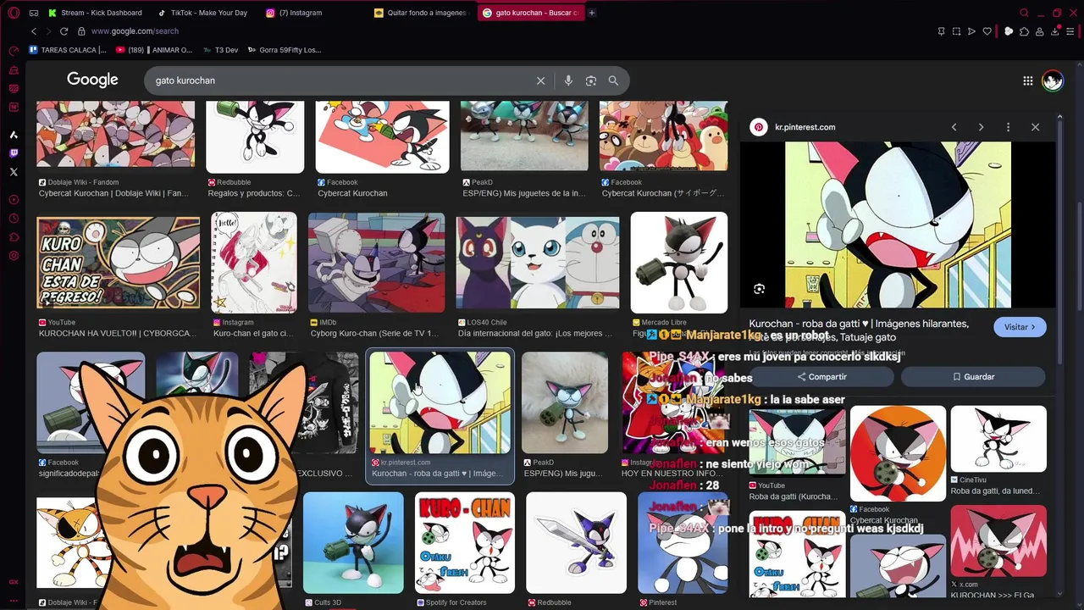This screenshot has height=610, width=1084.
Task: Open related orange-circle Facebook Kurochan image
Action: [898, 453]
